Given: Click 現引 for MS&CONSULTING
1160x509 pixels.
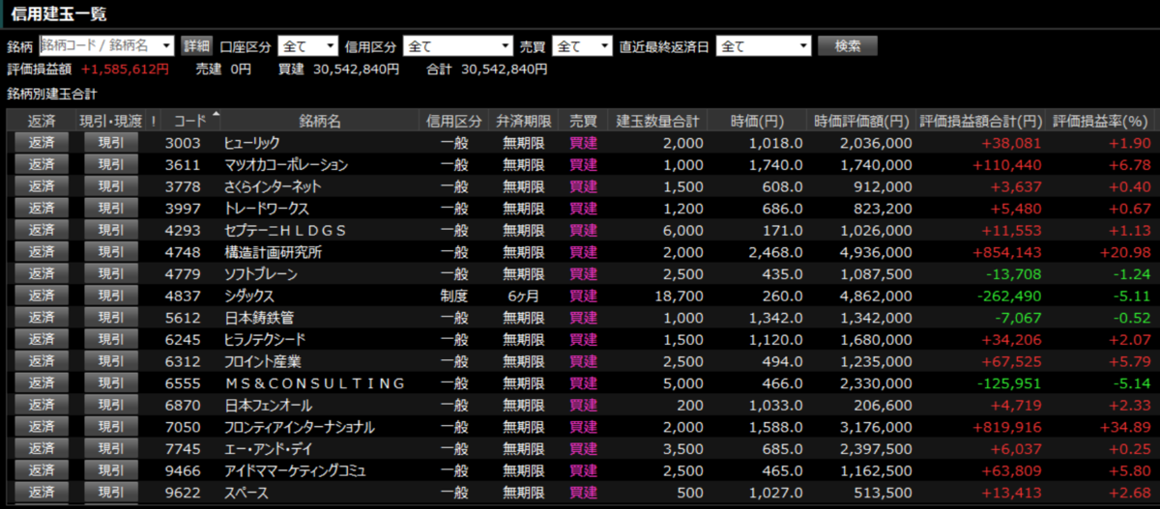Looking at the screenshot, I should pos(111,383).
